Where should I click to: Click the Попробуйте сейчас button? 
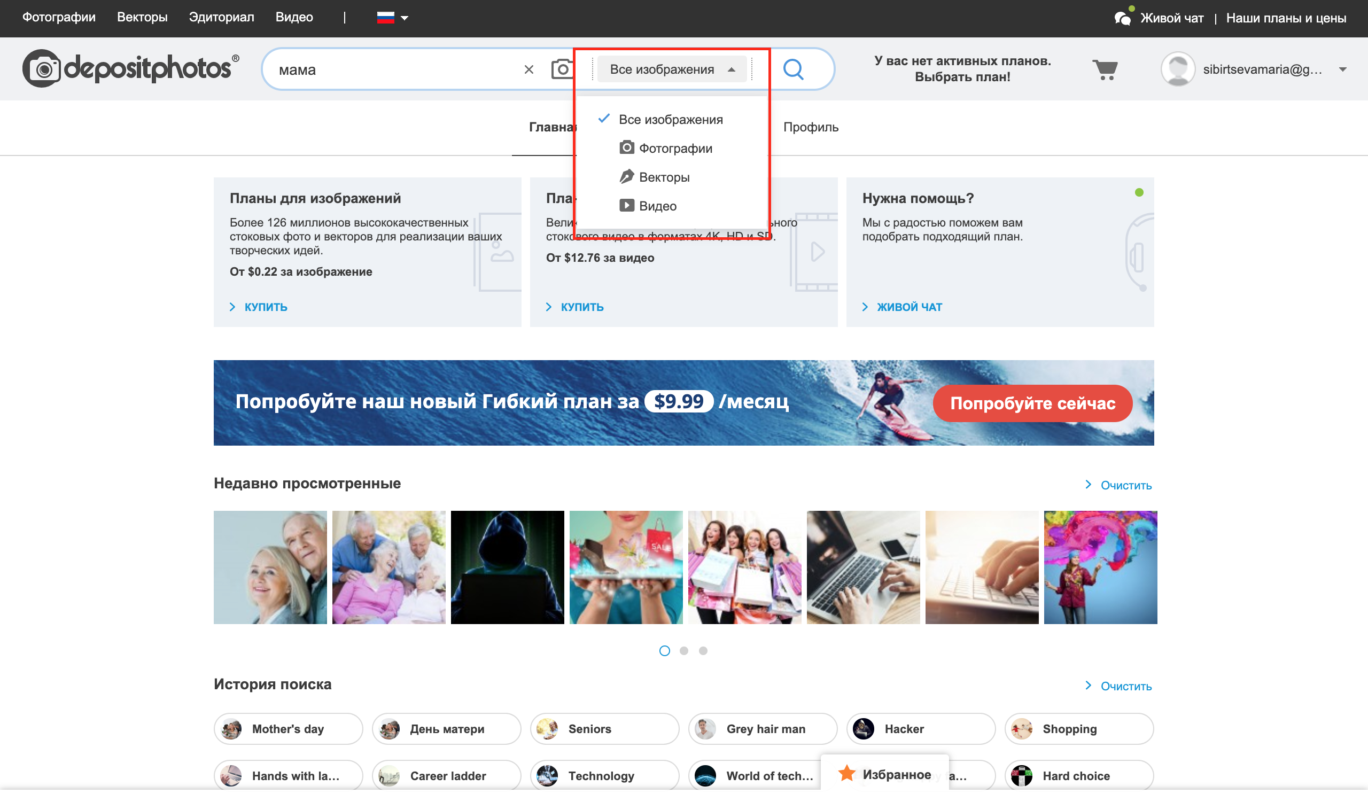pos(1032,403)
